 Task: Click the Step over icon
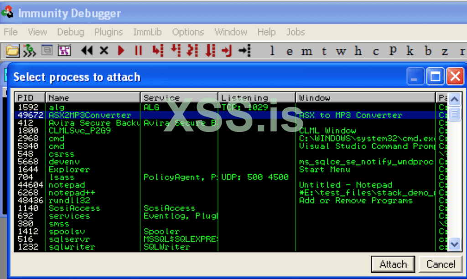(176, 50)
